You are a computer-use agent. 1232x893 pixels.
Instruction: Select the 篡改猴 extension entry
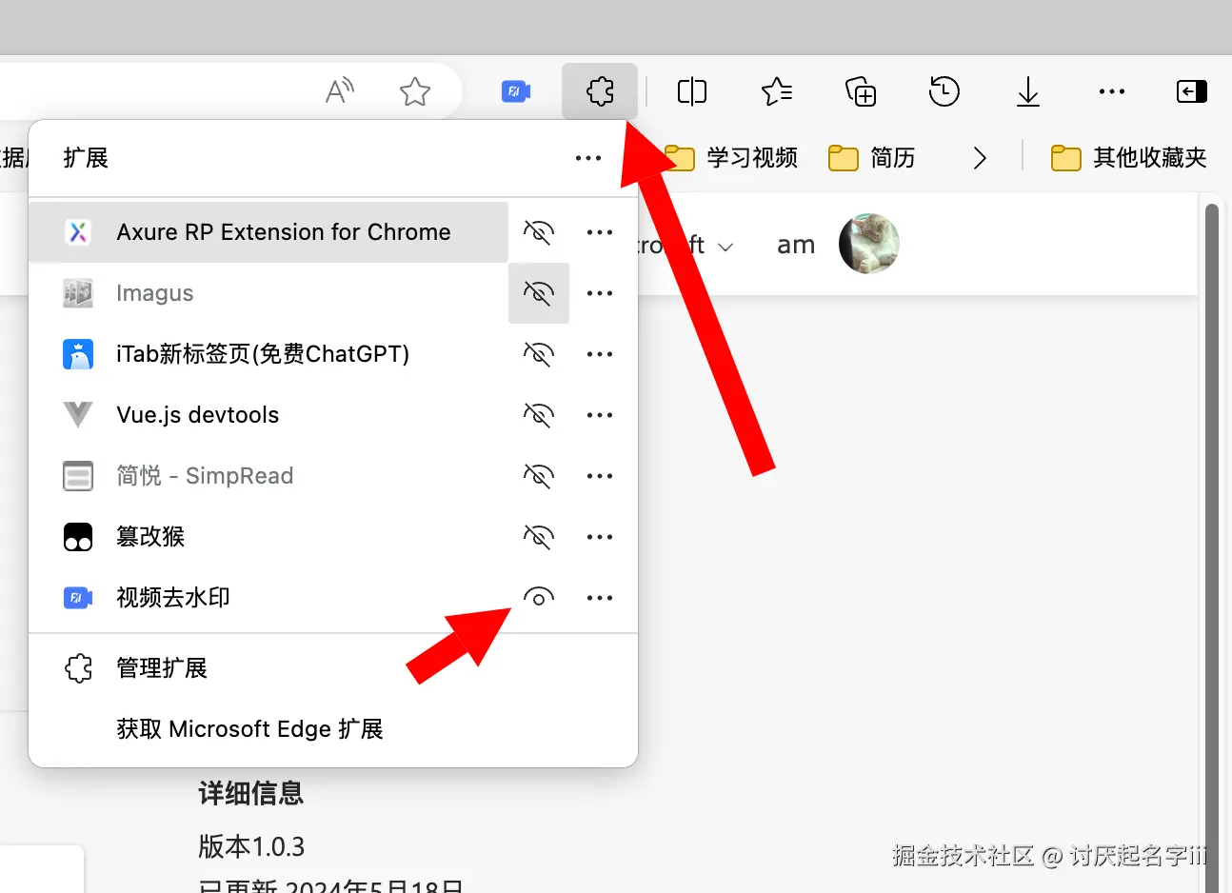[x=268, y=537]
